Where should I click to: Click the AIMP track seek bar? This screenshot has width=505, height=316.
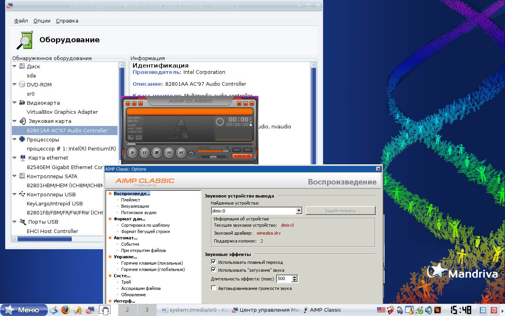[189, 144]
